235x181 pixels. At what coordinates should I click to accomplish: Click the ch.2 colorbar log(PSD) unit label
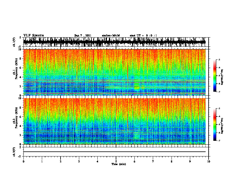pyautogui.click(x=222, y=126)
